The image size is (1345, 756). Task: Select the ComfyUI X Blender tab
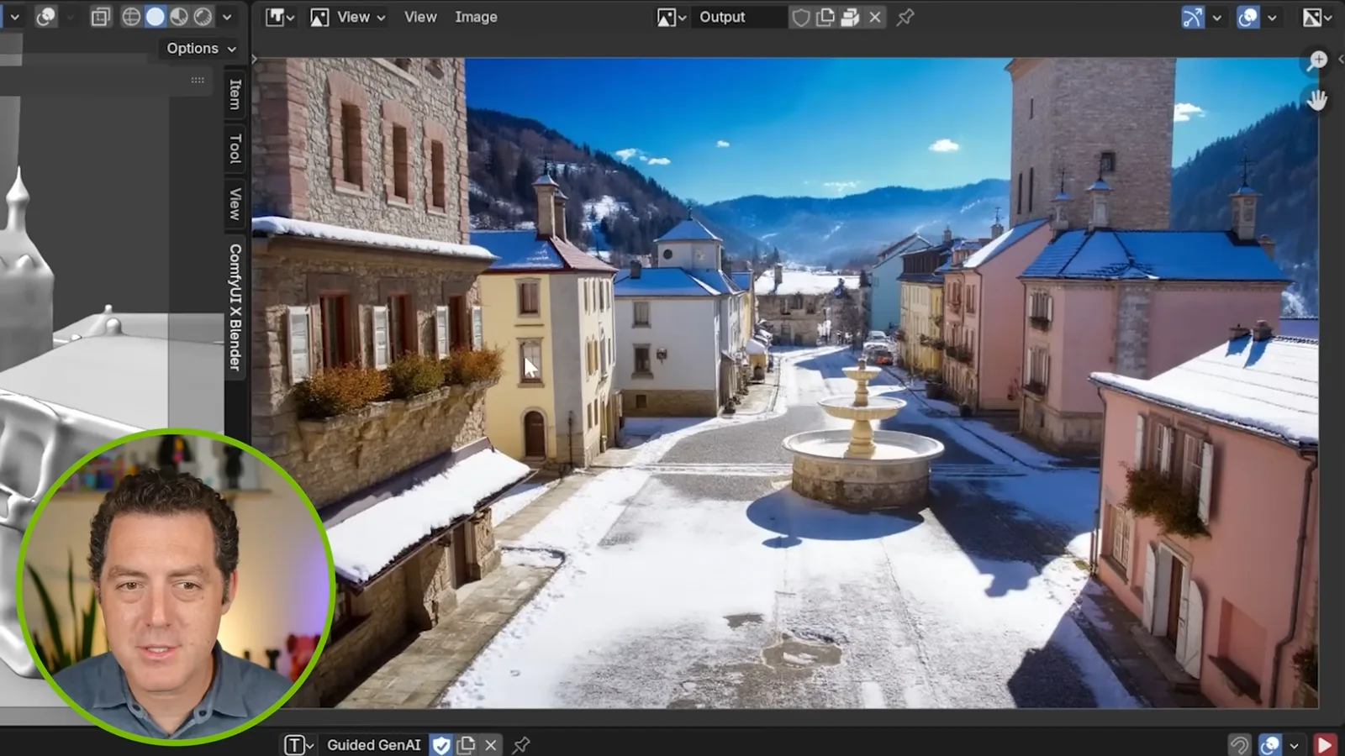tap(235, 307)
